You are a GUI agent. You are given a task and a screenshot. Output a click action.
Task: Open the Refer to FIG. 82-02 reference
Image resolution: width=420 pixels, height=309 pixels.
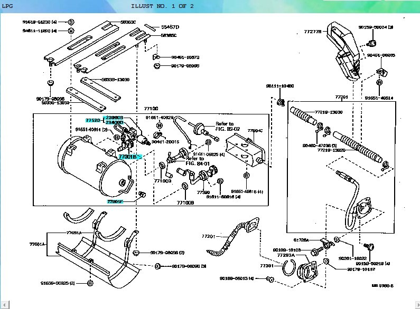(x=228, y=127)
